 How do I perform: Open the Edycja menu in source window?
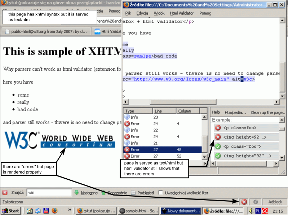coord(142,13)
